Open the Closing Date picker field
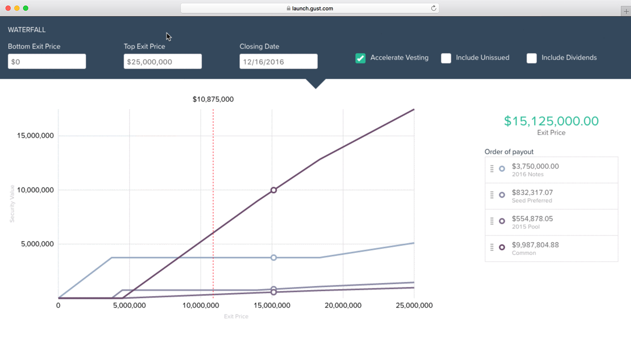 click(x=278, y=62)
